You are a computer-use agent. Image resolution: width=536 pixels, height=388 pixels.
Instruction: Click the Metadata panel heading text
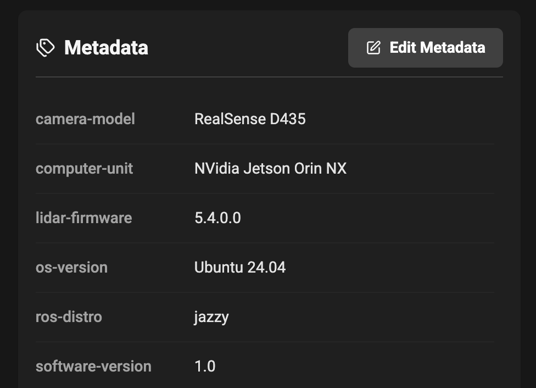point(107,48)
